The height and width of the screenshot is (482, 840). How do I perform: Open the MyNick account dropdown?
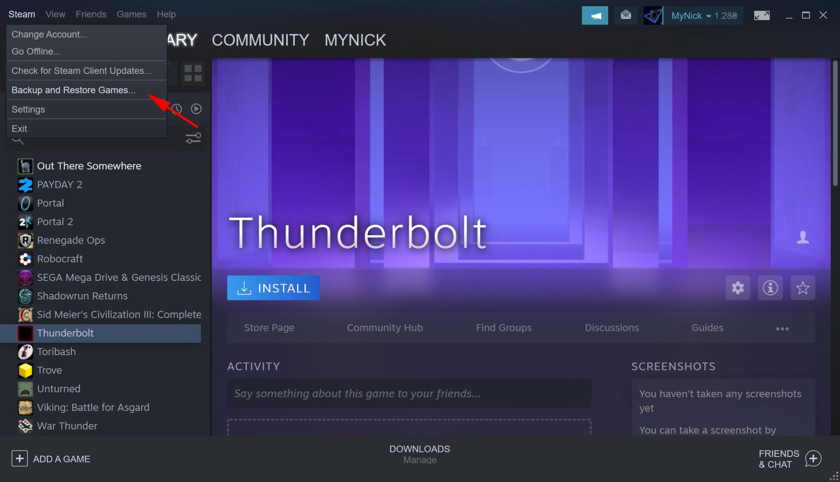(693, 15)
